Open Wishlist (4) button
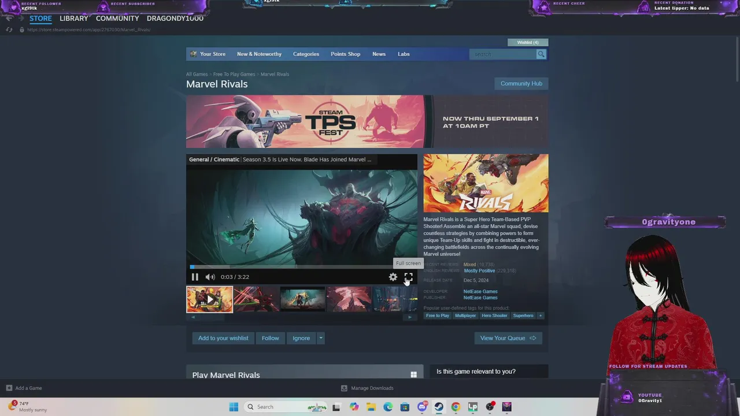The width and height of the screenshot is (740, 416). click(528, 42)
